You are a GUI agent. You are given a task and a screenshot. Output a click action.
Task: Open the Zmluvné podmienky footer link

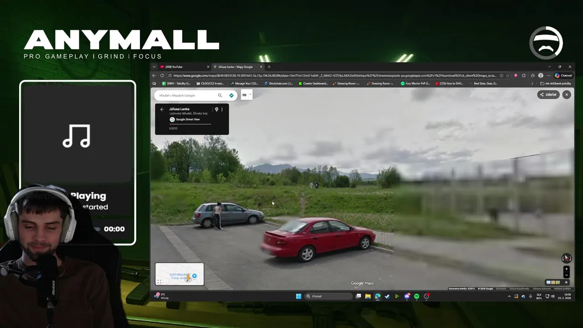[519, 289]
